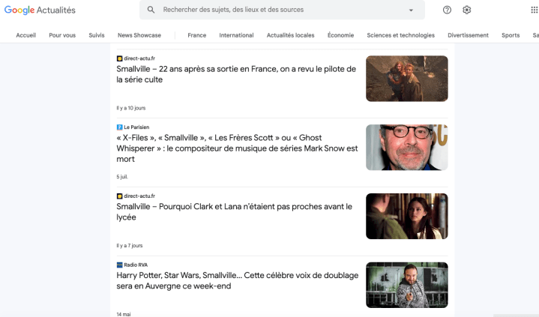The image size is (539, 317).
Task: Click the Mark Snow portrait thumbnail
Action: tap(406, 148)
